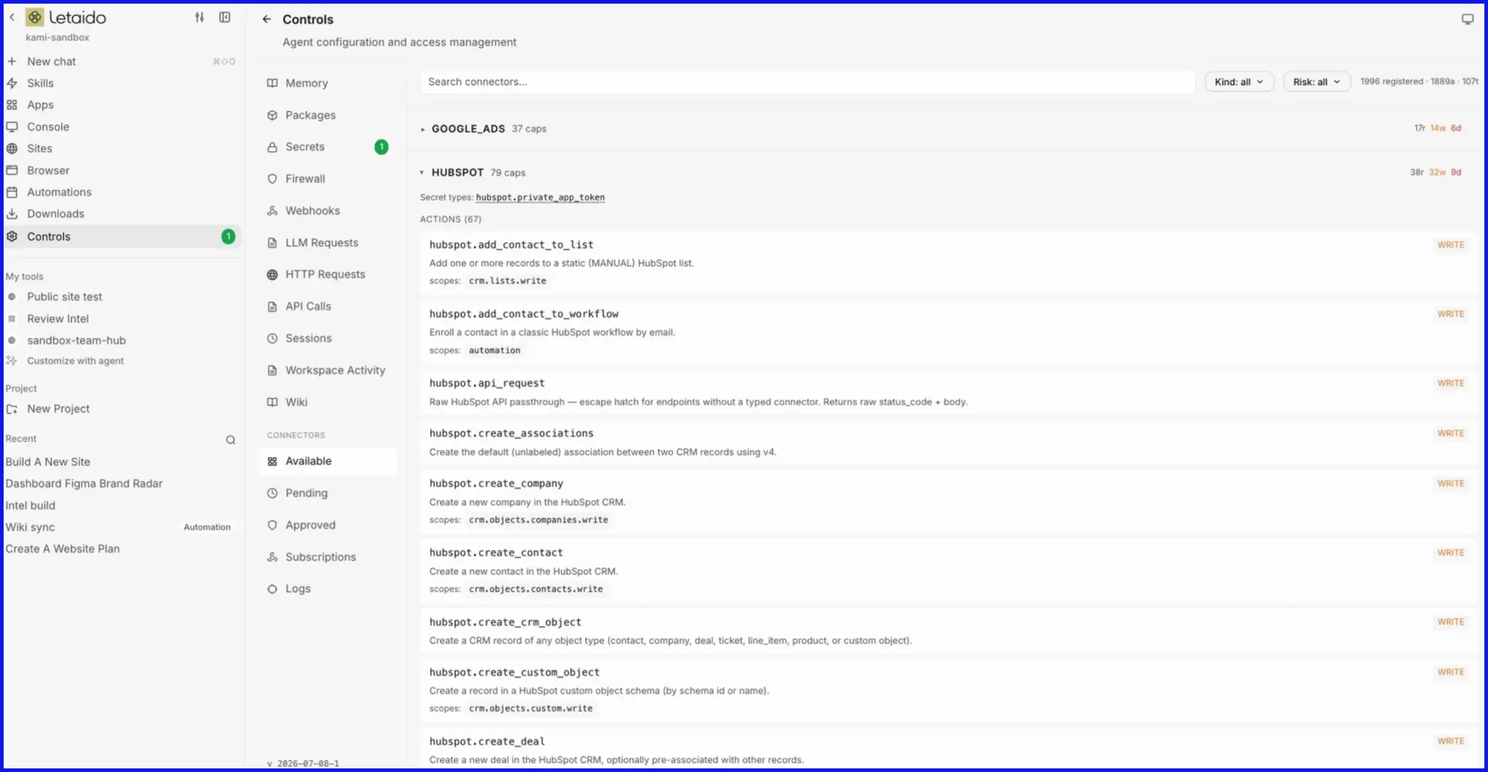The width and height of the screenshot is (1488, 772).
Task: Search recent chats via magnifier icon
Action: (x=231, y=440)
